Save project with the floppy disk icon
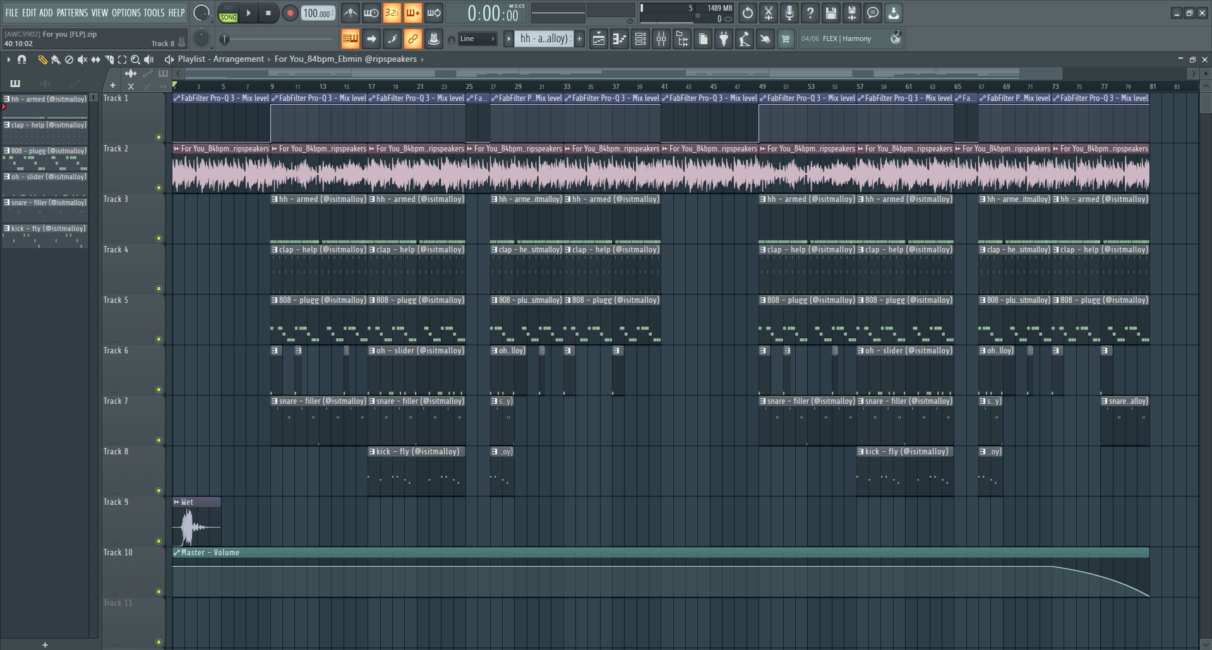1212x650 pixels. 831,13
